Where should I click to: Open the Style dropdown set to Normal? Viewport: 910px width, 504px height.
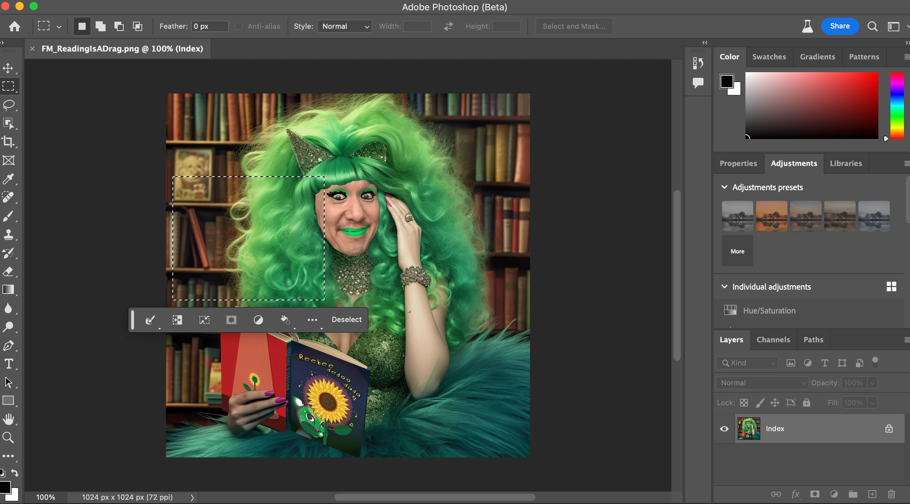[344, 26]
